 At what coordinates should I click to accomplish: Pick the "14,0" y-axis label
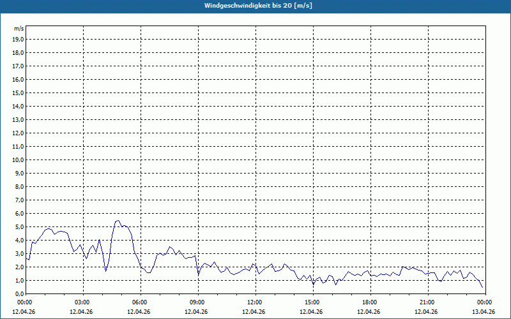18,106
